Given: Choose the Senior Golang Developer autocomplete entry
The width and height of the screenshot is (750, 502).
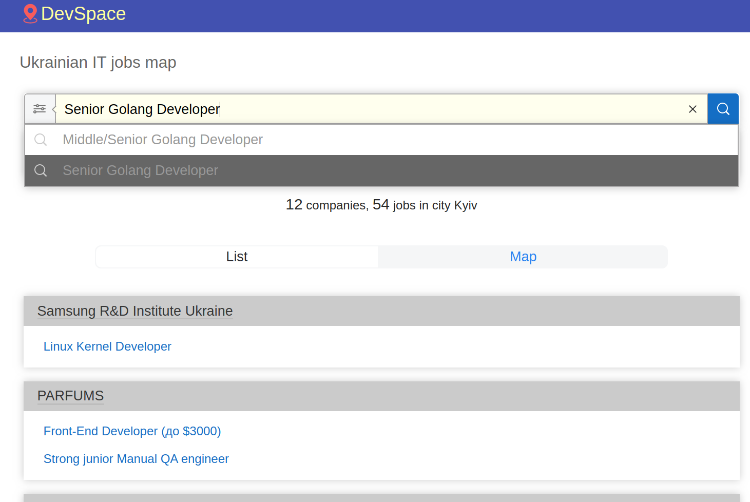Looking at the screenshot, I should click(140, 170).
